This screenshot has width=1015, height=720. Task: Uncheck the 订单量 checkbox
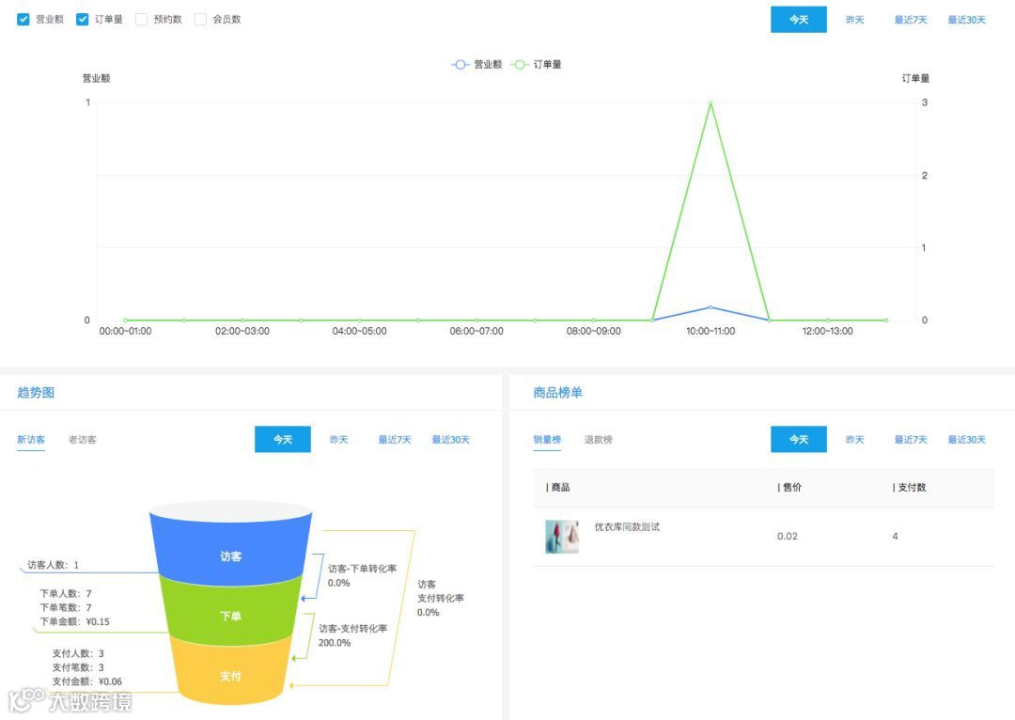(x=82, y=20)
